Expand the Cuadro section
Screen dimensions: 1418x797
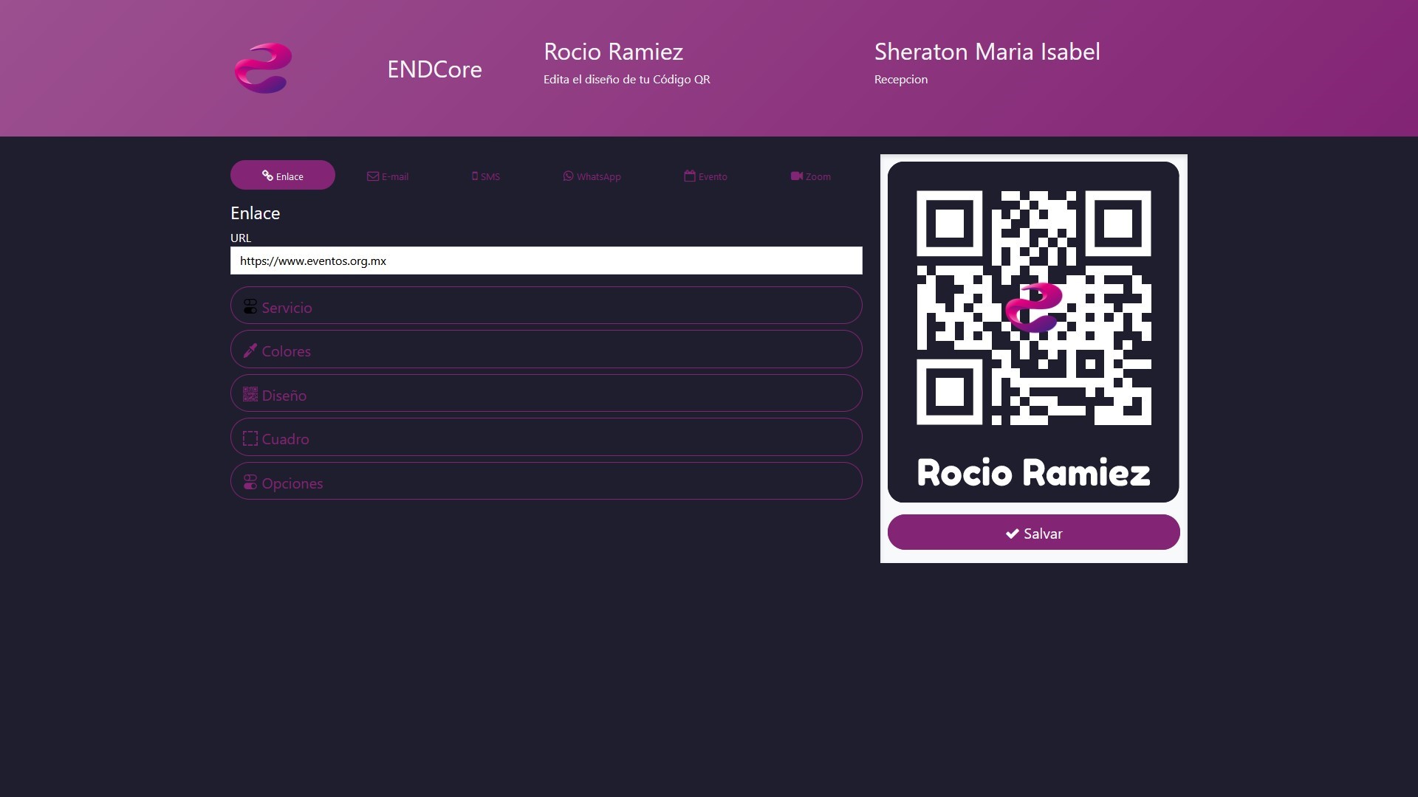(547, 437)
